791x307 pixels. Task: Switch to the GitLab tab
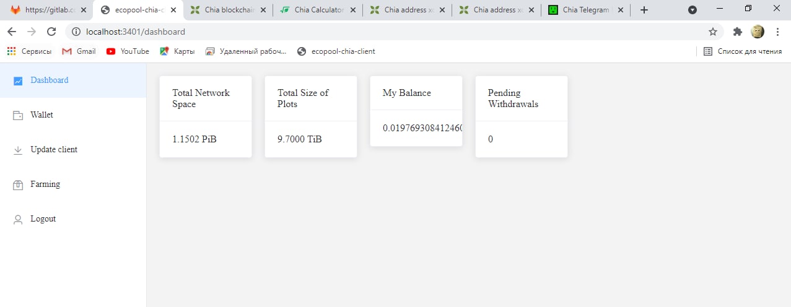tap(46, 10)
